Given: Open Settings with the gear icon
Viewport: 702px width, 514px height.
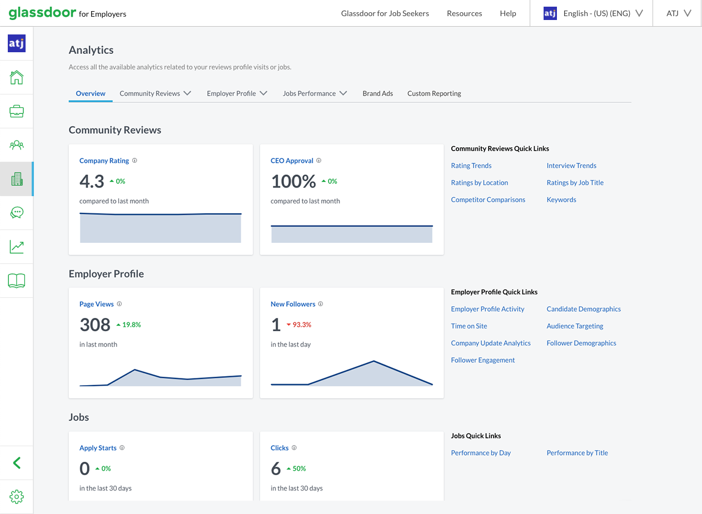Looking at the screenshot, I should 17,496.
